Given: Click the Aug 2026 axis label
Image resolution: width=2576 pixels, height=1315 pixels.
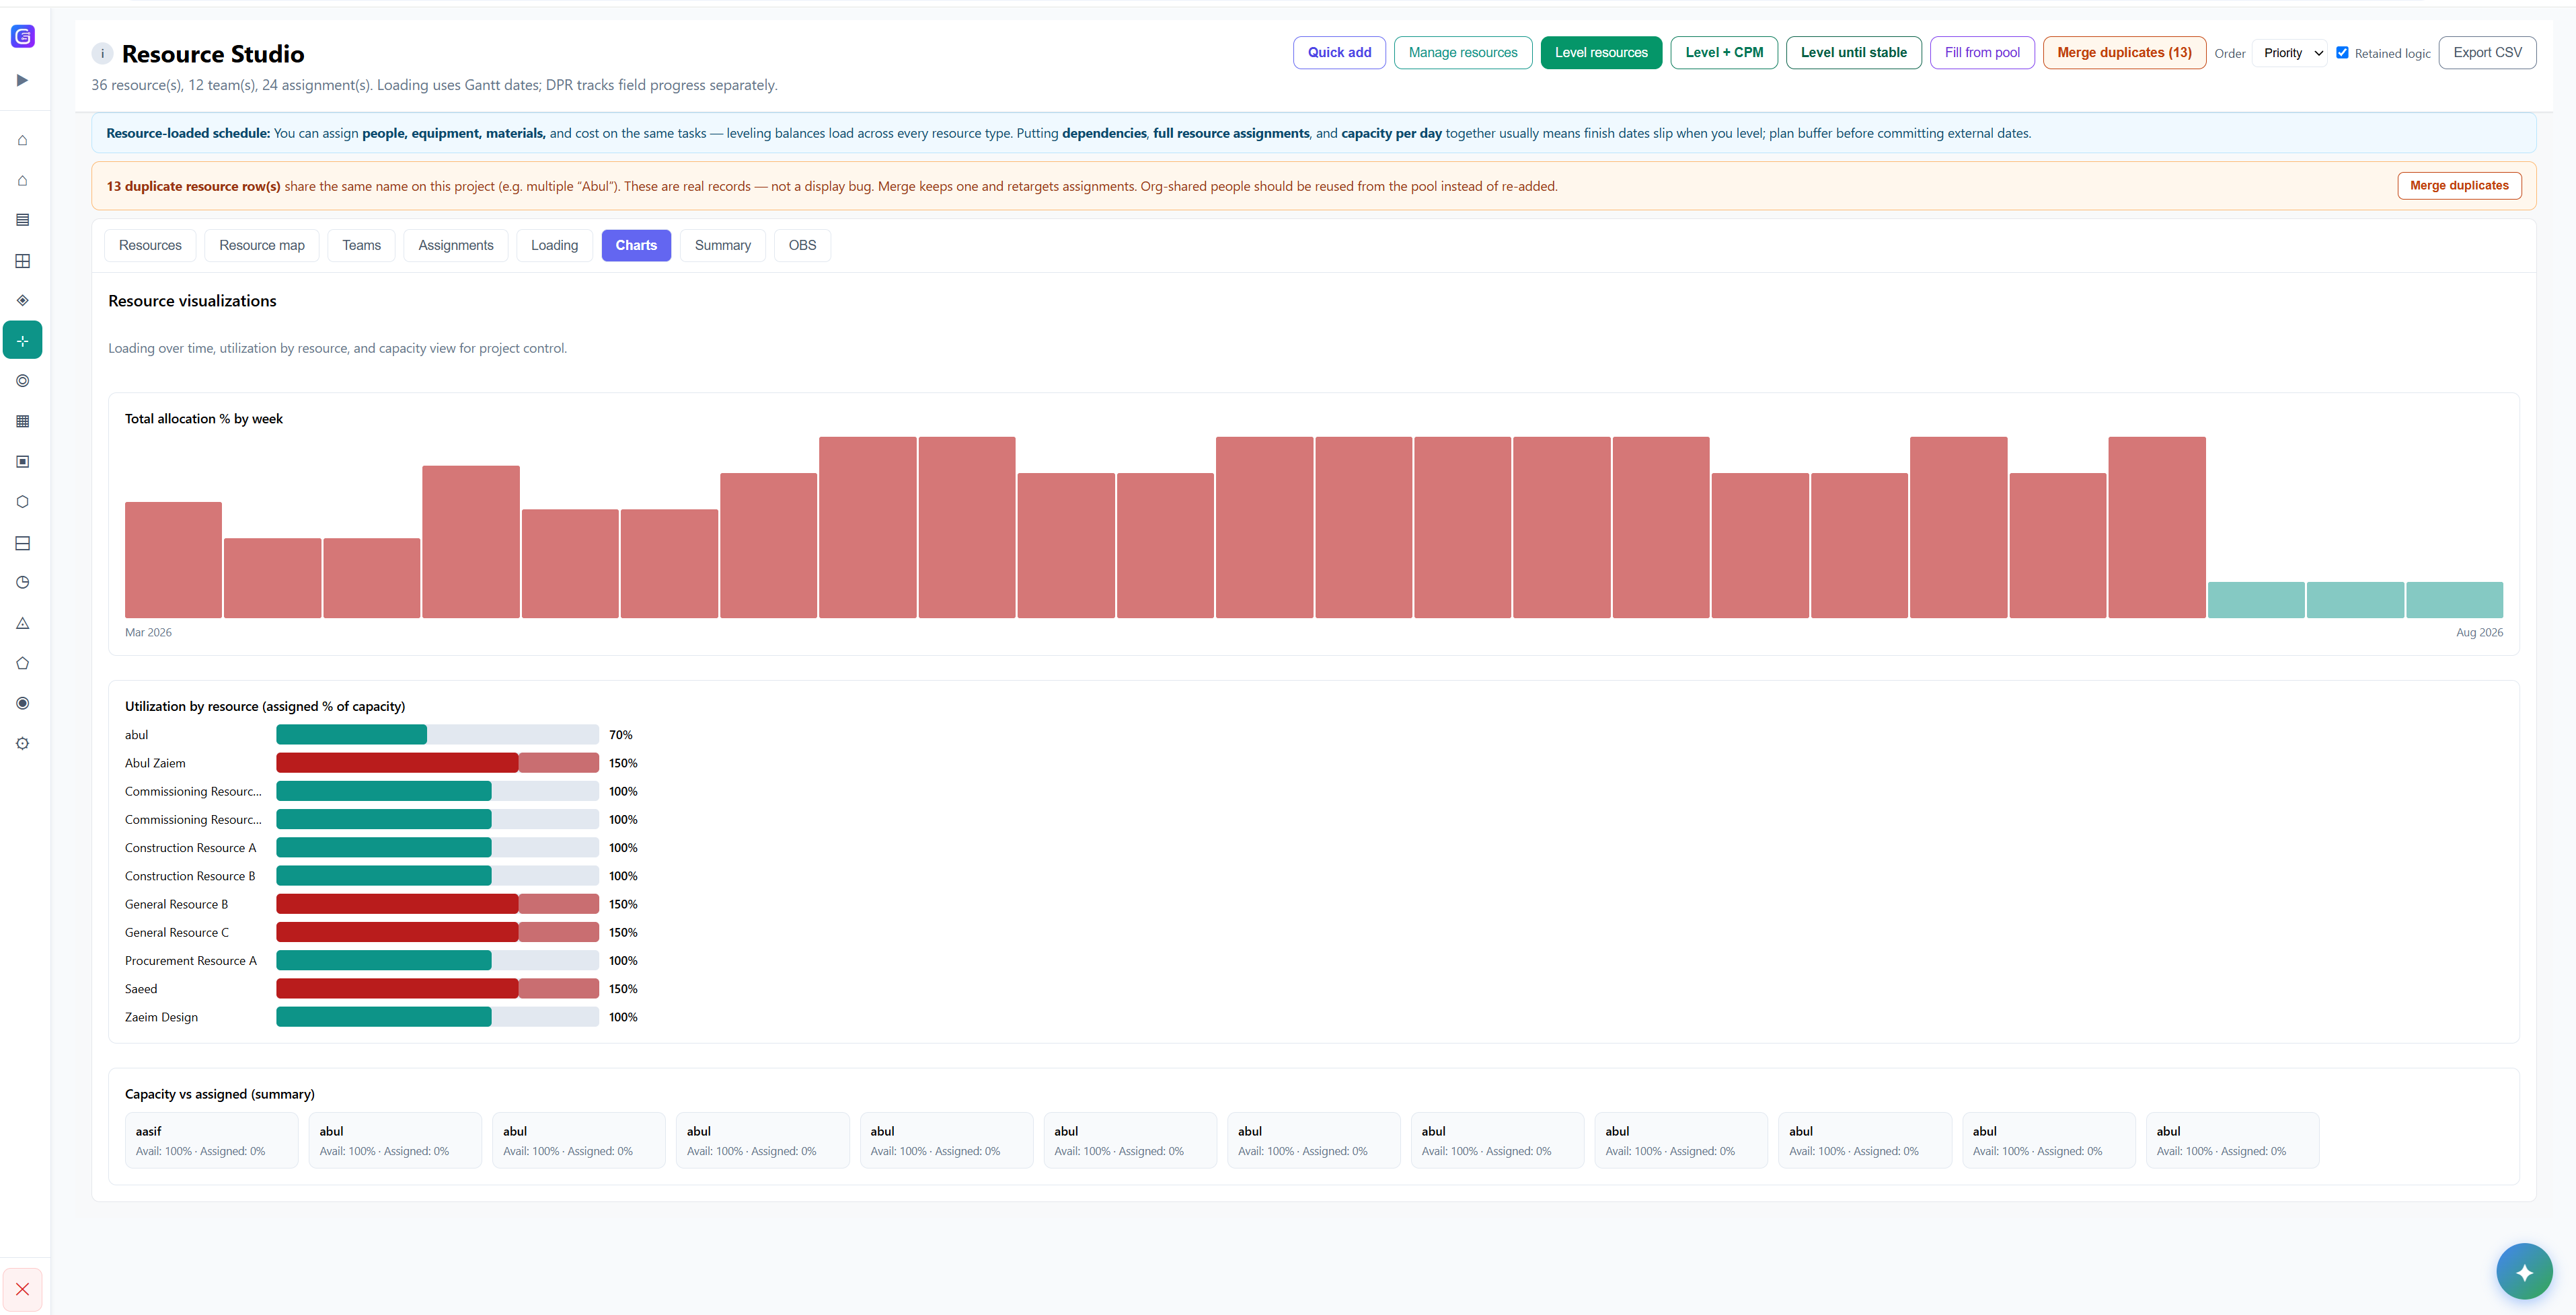Looking at the screenshot, I should coord(2479,632).
